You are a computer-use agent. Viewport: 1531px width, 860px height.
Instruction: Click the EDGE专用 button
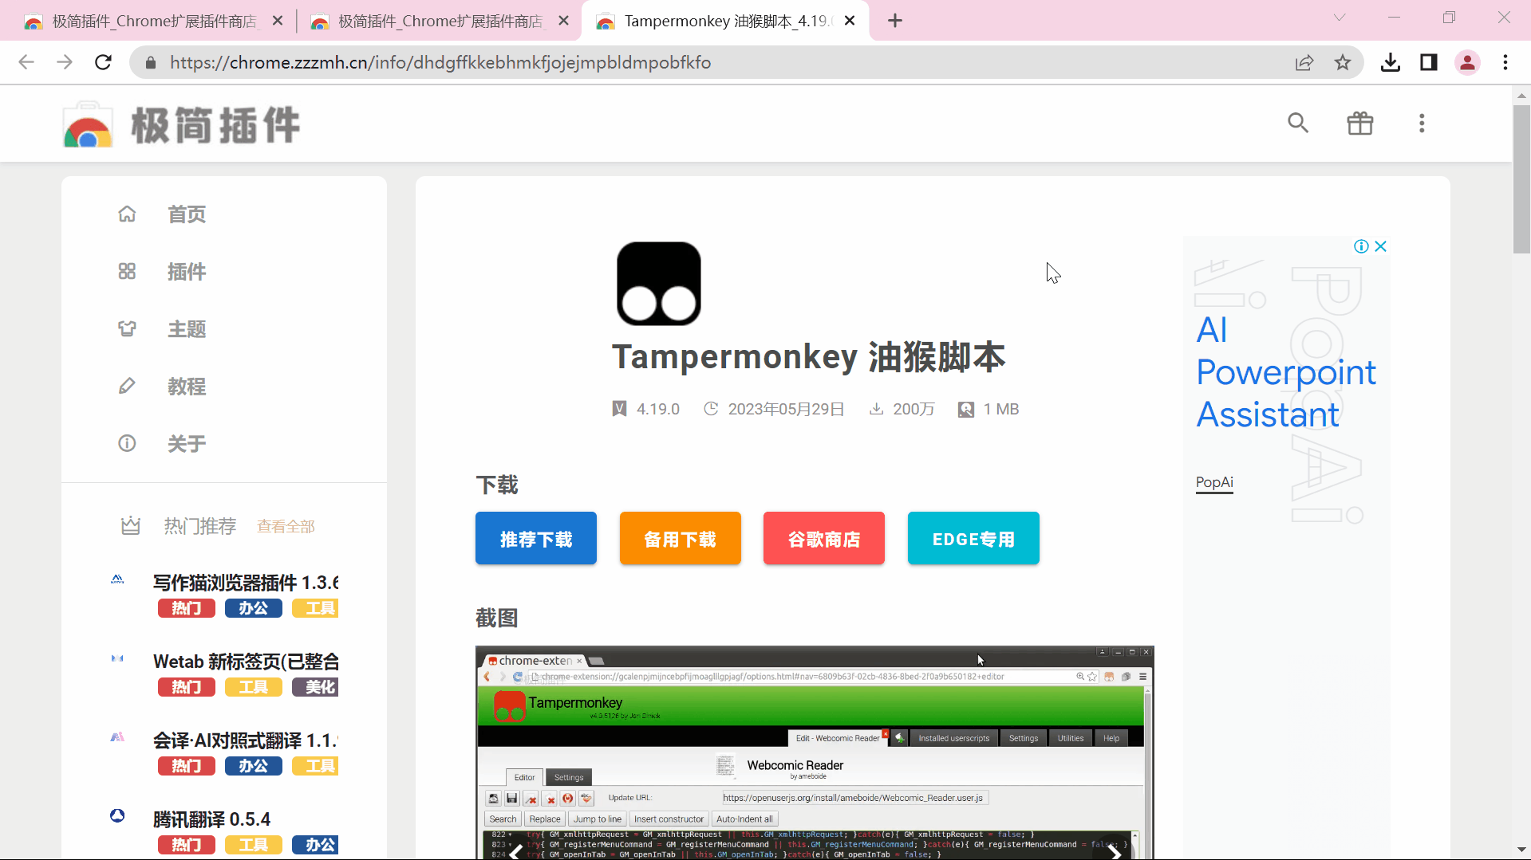[973, 539]
